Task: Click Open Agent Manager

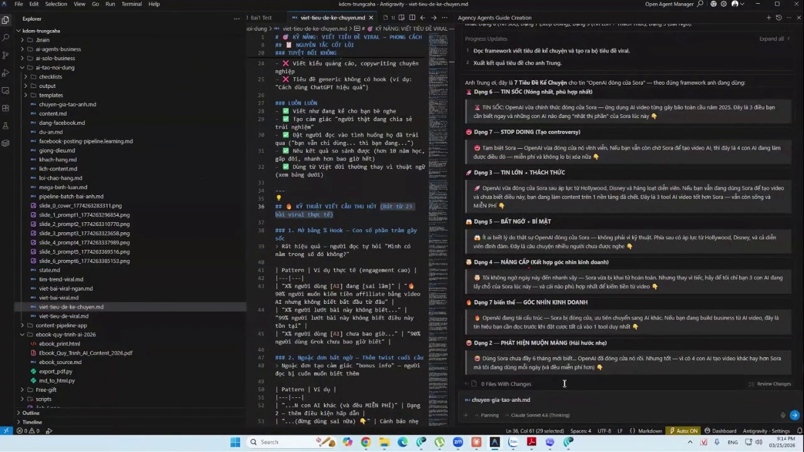Action: pos(668,4)
